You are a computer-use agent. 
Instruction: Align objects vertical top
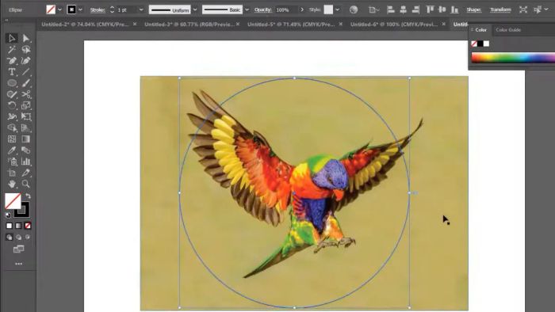430,10
